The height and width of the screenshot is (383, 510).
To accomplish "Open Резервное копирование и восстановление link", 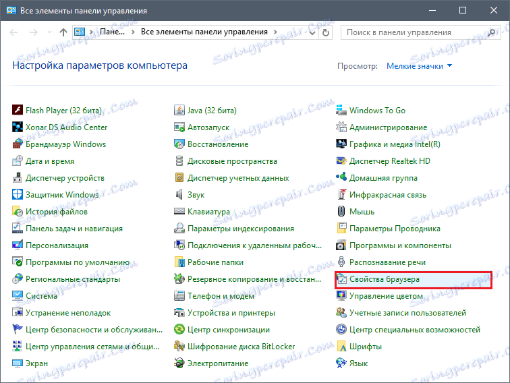I will (x=254, y=279).
